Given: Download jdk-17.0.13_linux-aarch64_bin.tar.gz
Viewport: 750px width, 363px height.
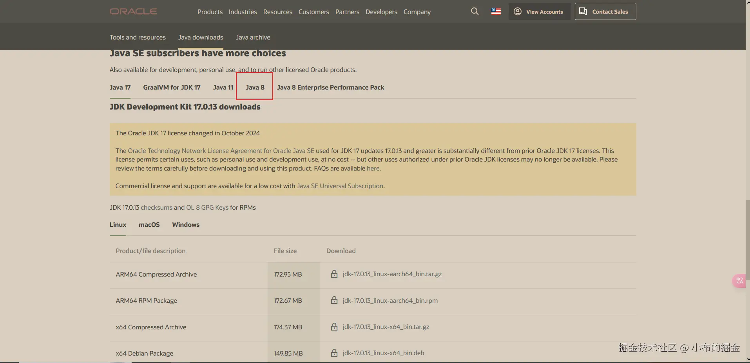Looking at the screenshot, I should 392,274.
